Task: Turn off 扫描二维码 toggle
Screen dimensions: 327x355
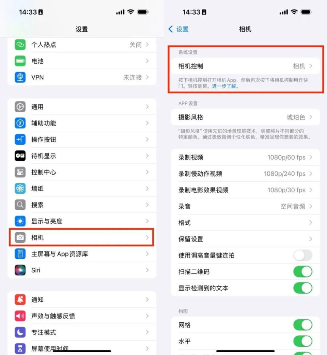Action: 303,272
